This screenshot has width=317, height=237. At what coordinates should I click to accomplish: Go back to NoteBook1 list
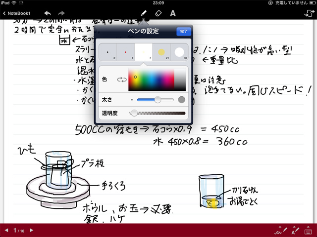coord(16,13)
